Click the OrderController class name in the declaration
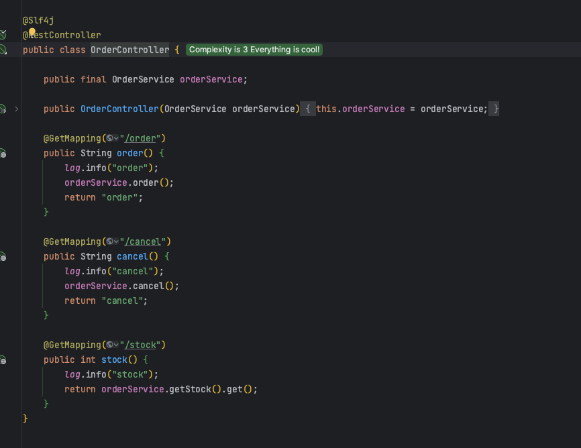Screen dimensions: 581x448 pyautogui.click(x=129, y=50)
